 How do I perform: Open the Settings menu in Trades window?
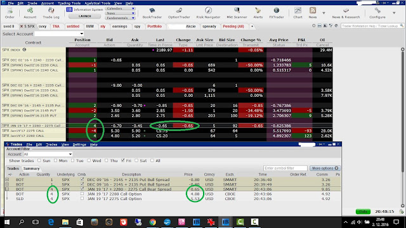[79, 144]
